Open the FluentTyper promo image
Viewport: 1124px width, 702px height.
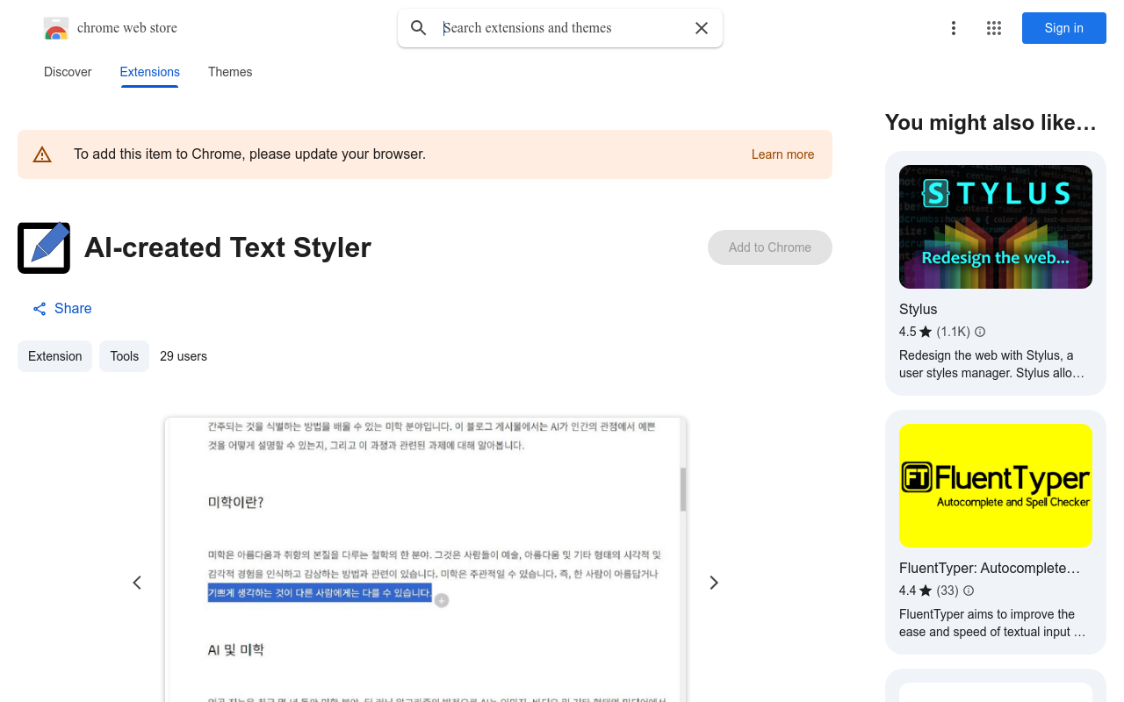pyautogui.click(x=996, y=485)
